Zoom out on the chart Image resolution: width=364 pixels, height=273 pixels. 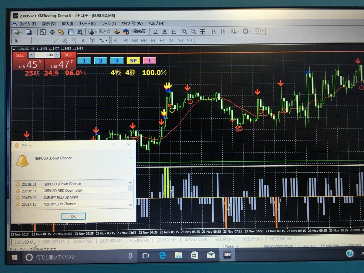pos(193,32)
